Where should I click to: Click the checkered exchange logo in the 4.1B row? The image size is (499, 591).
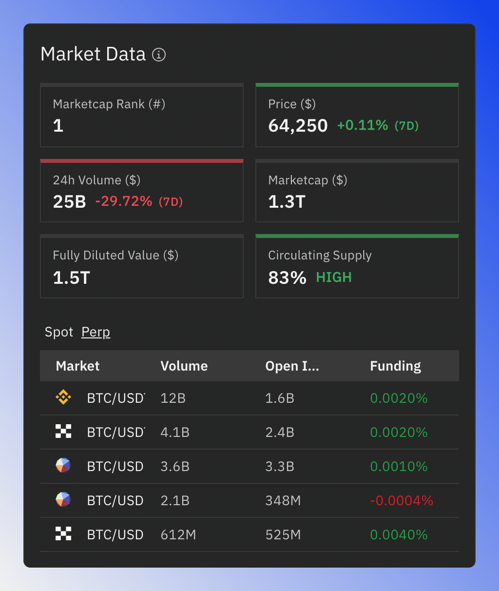(63, 432)
